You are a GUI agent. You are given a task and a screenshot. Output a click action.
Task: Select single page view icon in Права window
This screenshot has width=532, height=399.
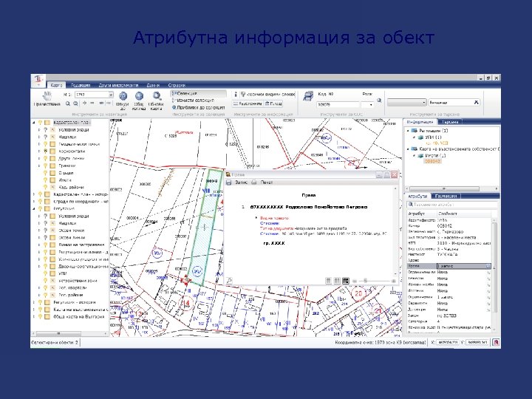pos(328,281)
